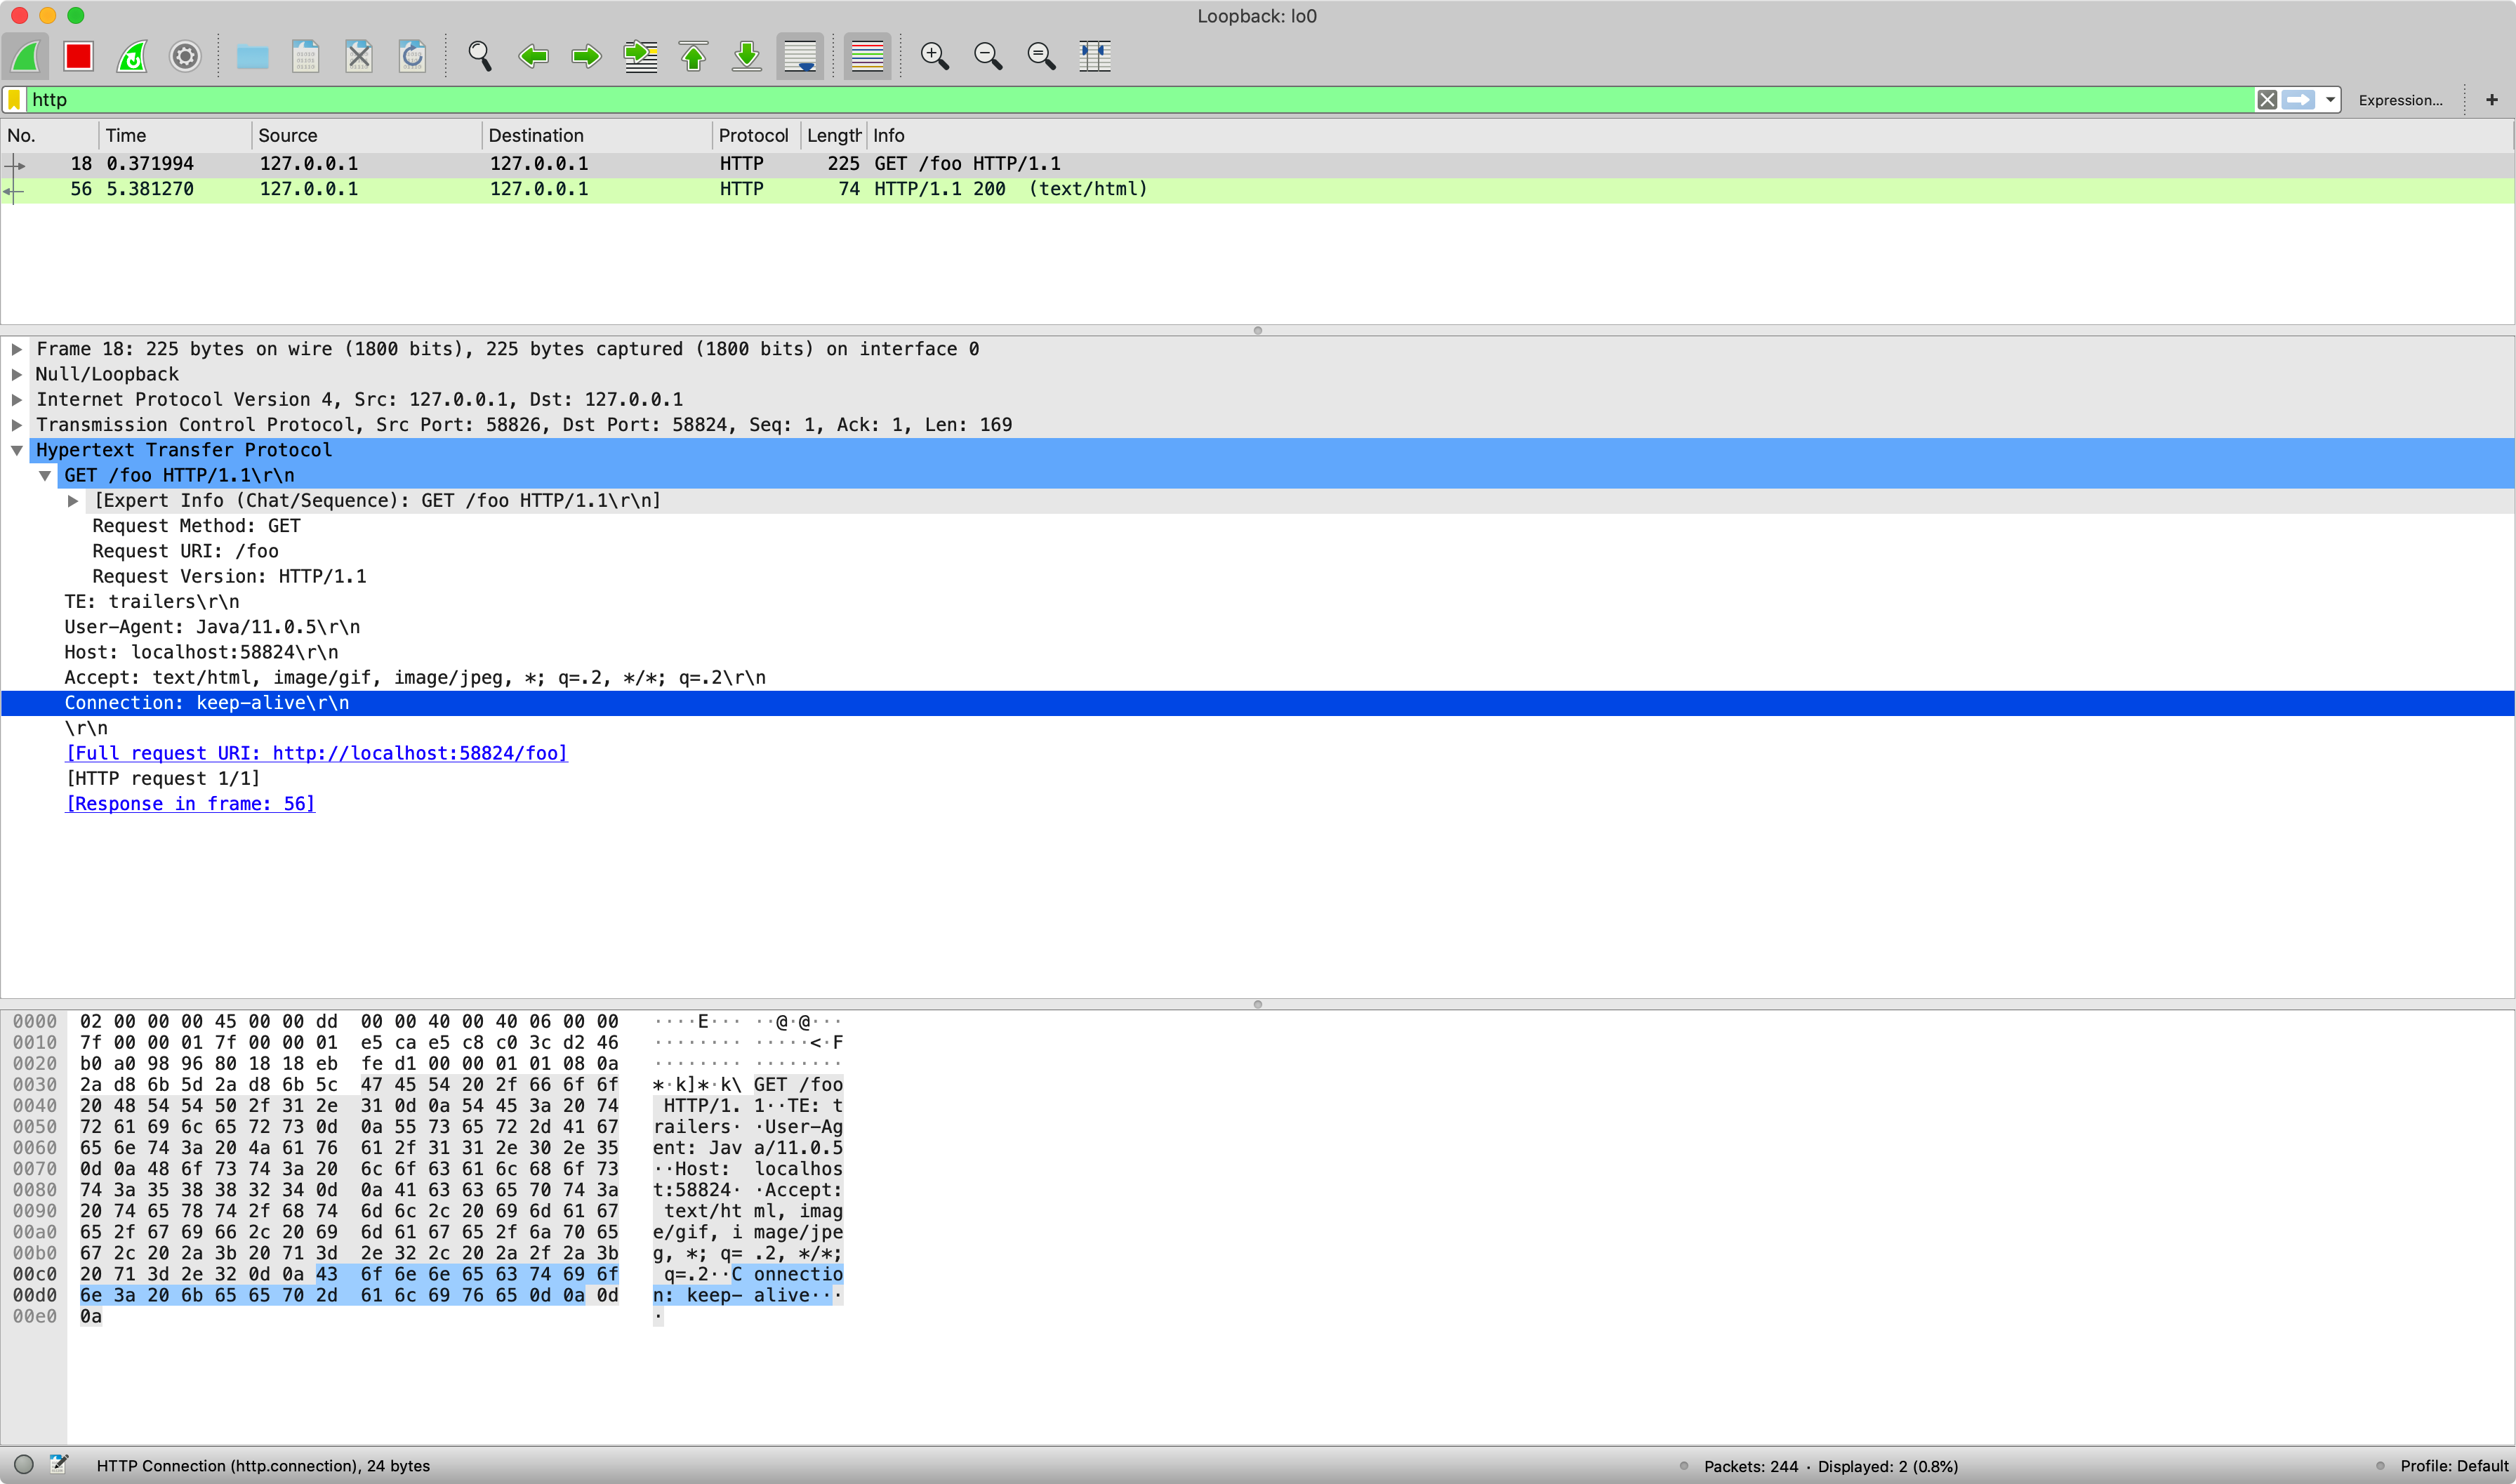Viewport: 2516px width, 1484px height.
Task: Expand the Expert Info item
Action: click(73, 501)
